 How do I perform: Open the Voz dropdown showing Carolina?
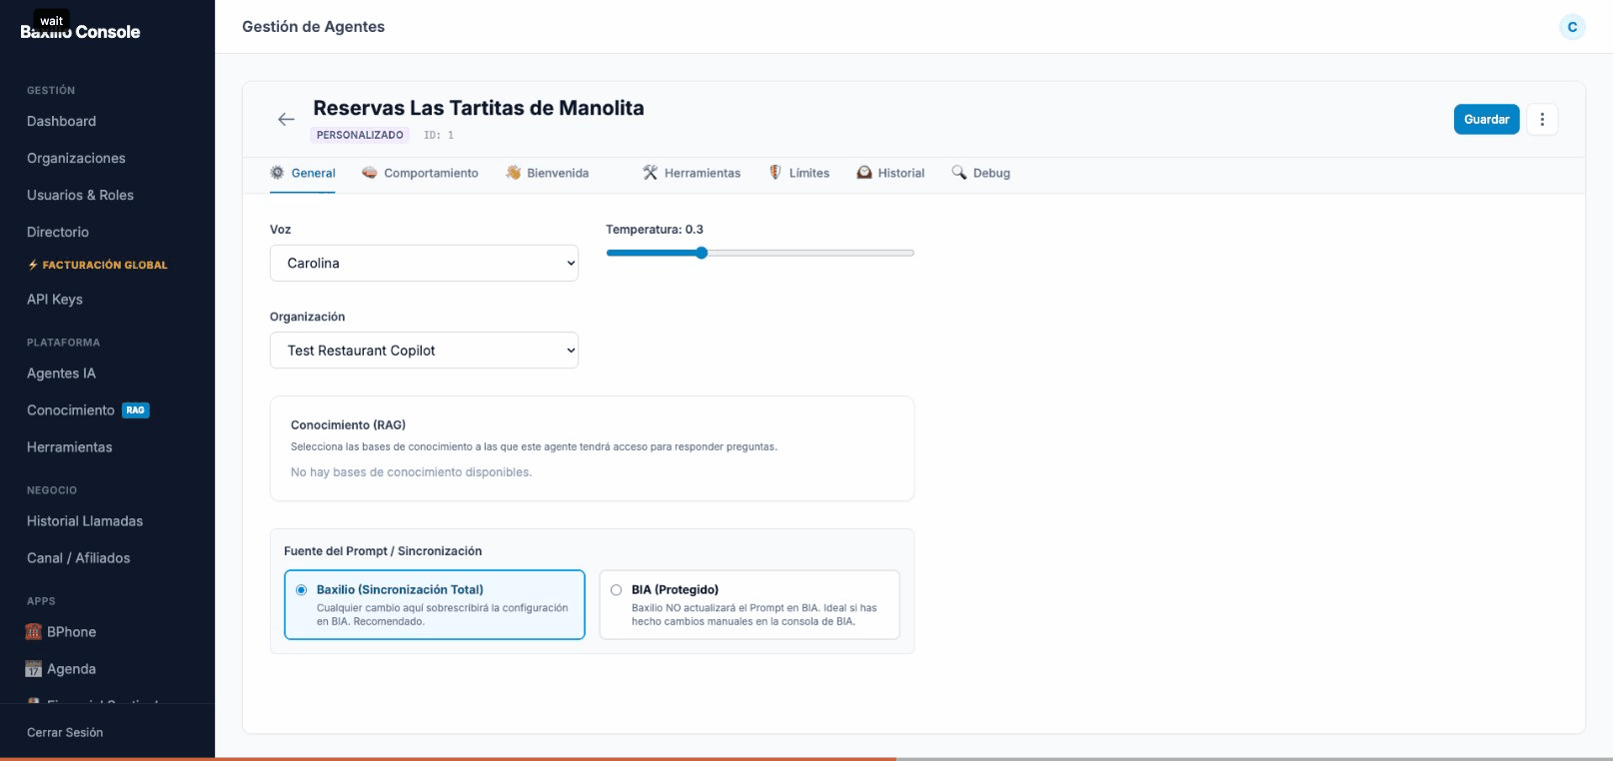click(x=424, y=263)
